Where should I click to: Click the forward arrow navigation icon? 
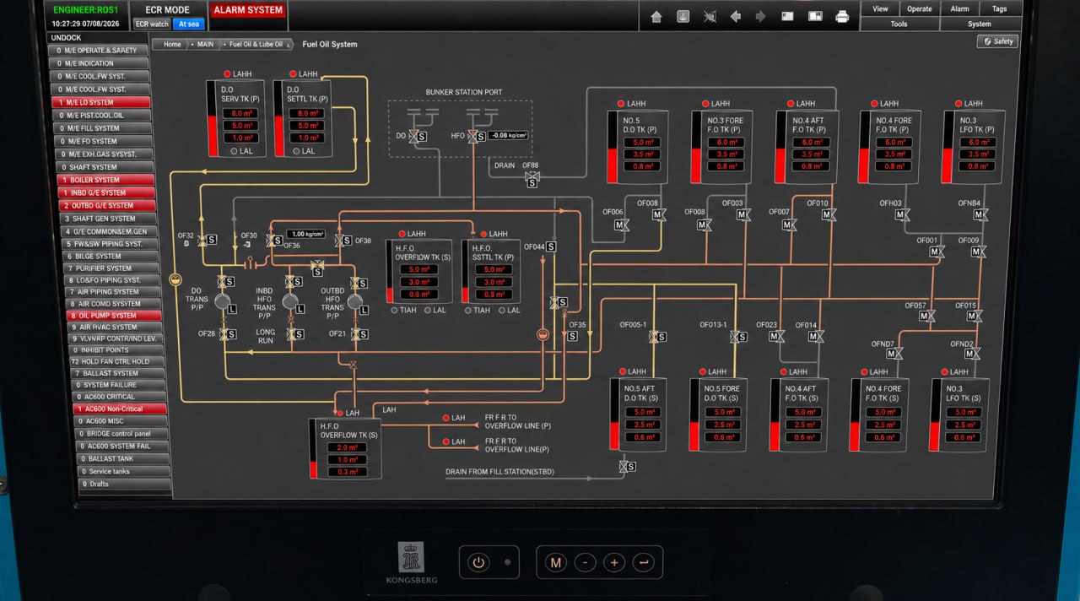click(x=760, y=16)
